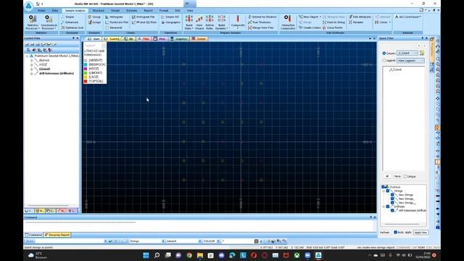The width and height of the screenshot is (464, 261).
Task: Click Extend For Dilution tool
Action: [x=262, y=17]
